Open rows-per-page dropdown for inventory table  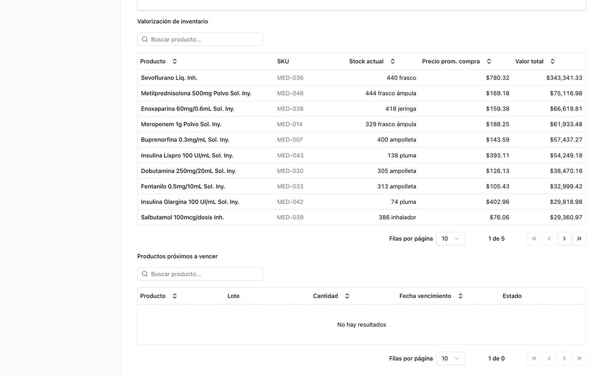(x=451, y=239)
